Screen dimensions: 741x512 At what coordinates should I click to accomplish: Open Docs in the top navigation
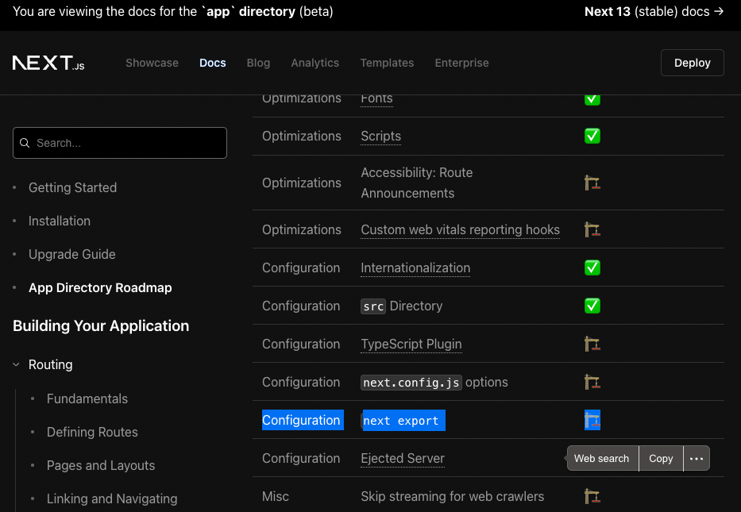[213, 63]
